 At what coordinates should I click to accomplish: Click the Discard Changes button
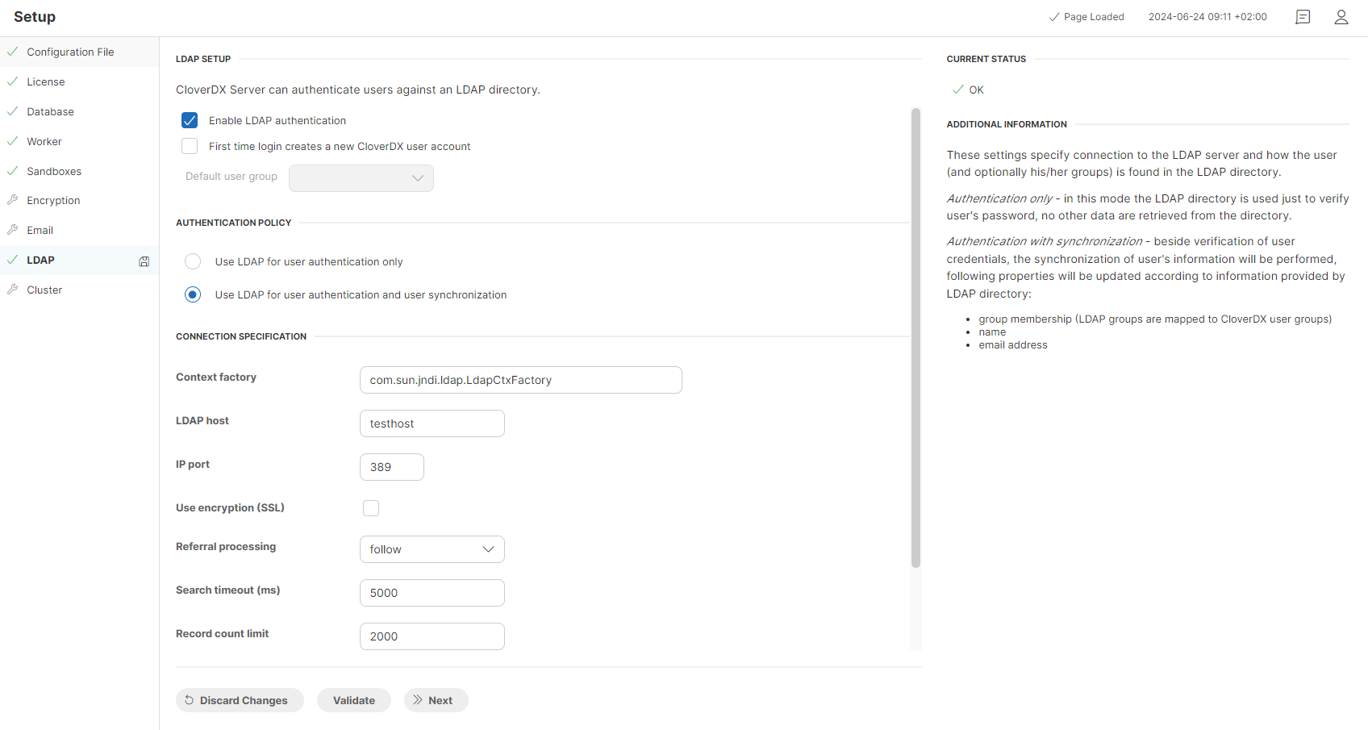[x=240, y=700]
